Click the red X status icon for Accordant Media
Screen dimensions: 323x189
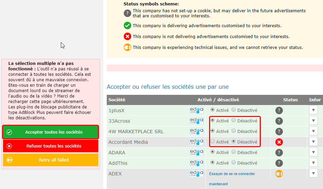(279, 142)
